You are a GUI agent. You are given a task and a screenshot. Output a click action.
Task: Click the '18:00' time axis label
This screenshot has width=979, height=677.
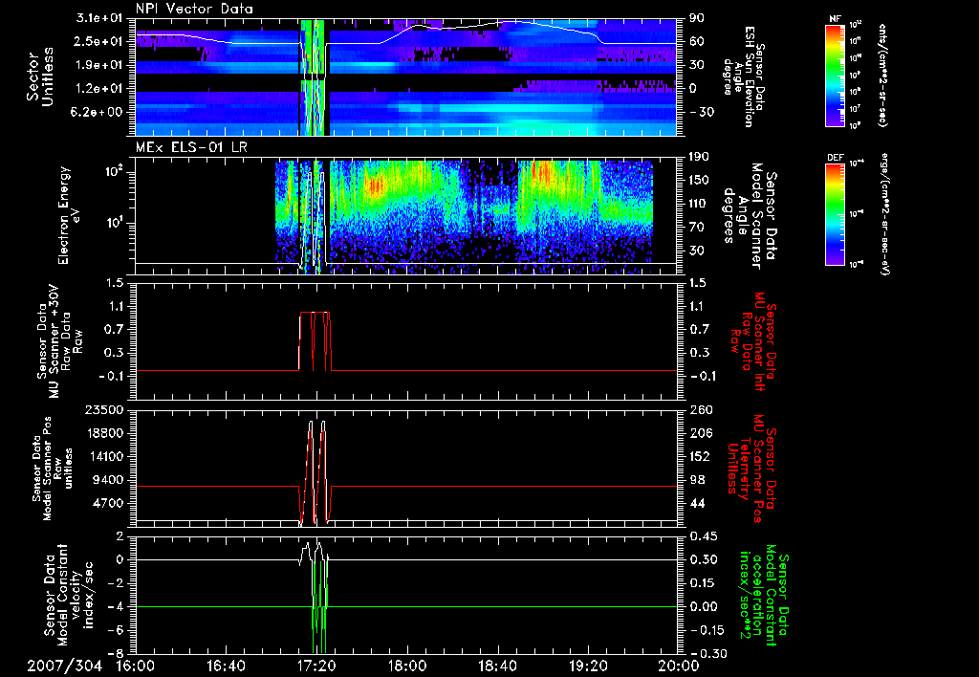tap(406, 666)
